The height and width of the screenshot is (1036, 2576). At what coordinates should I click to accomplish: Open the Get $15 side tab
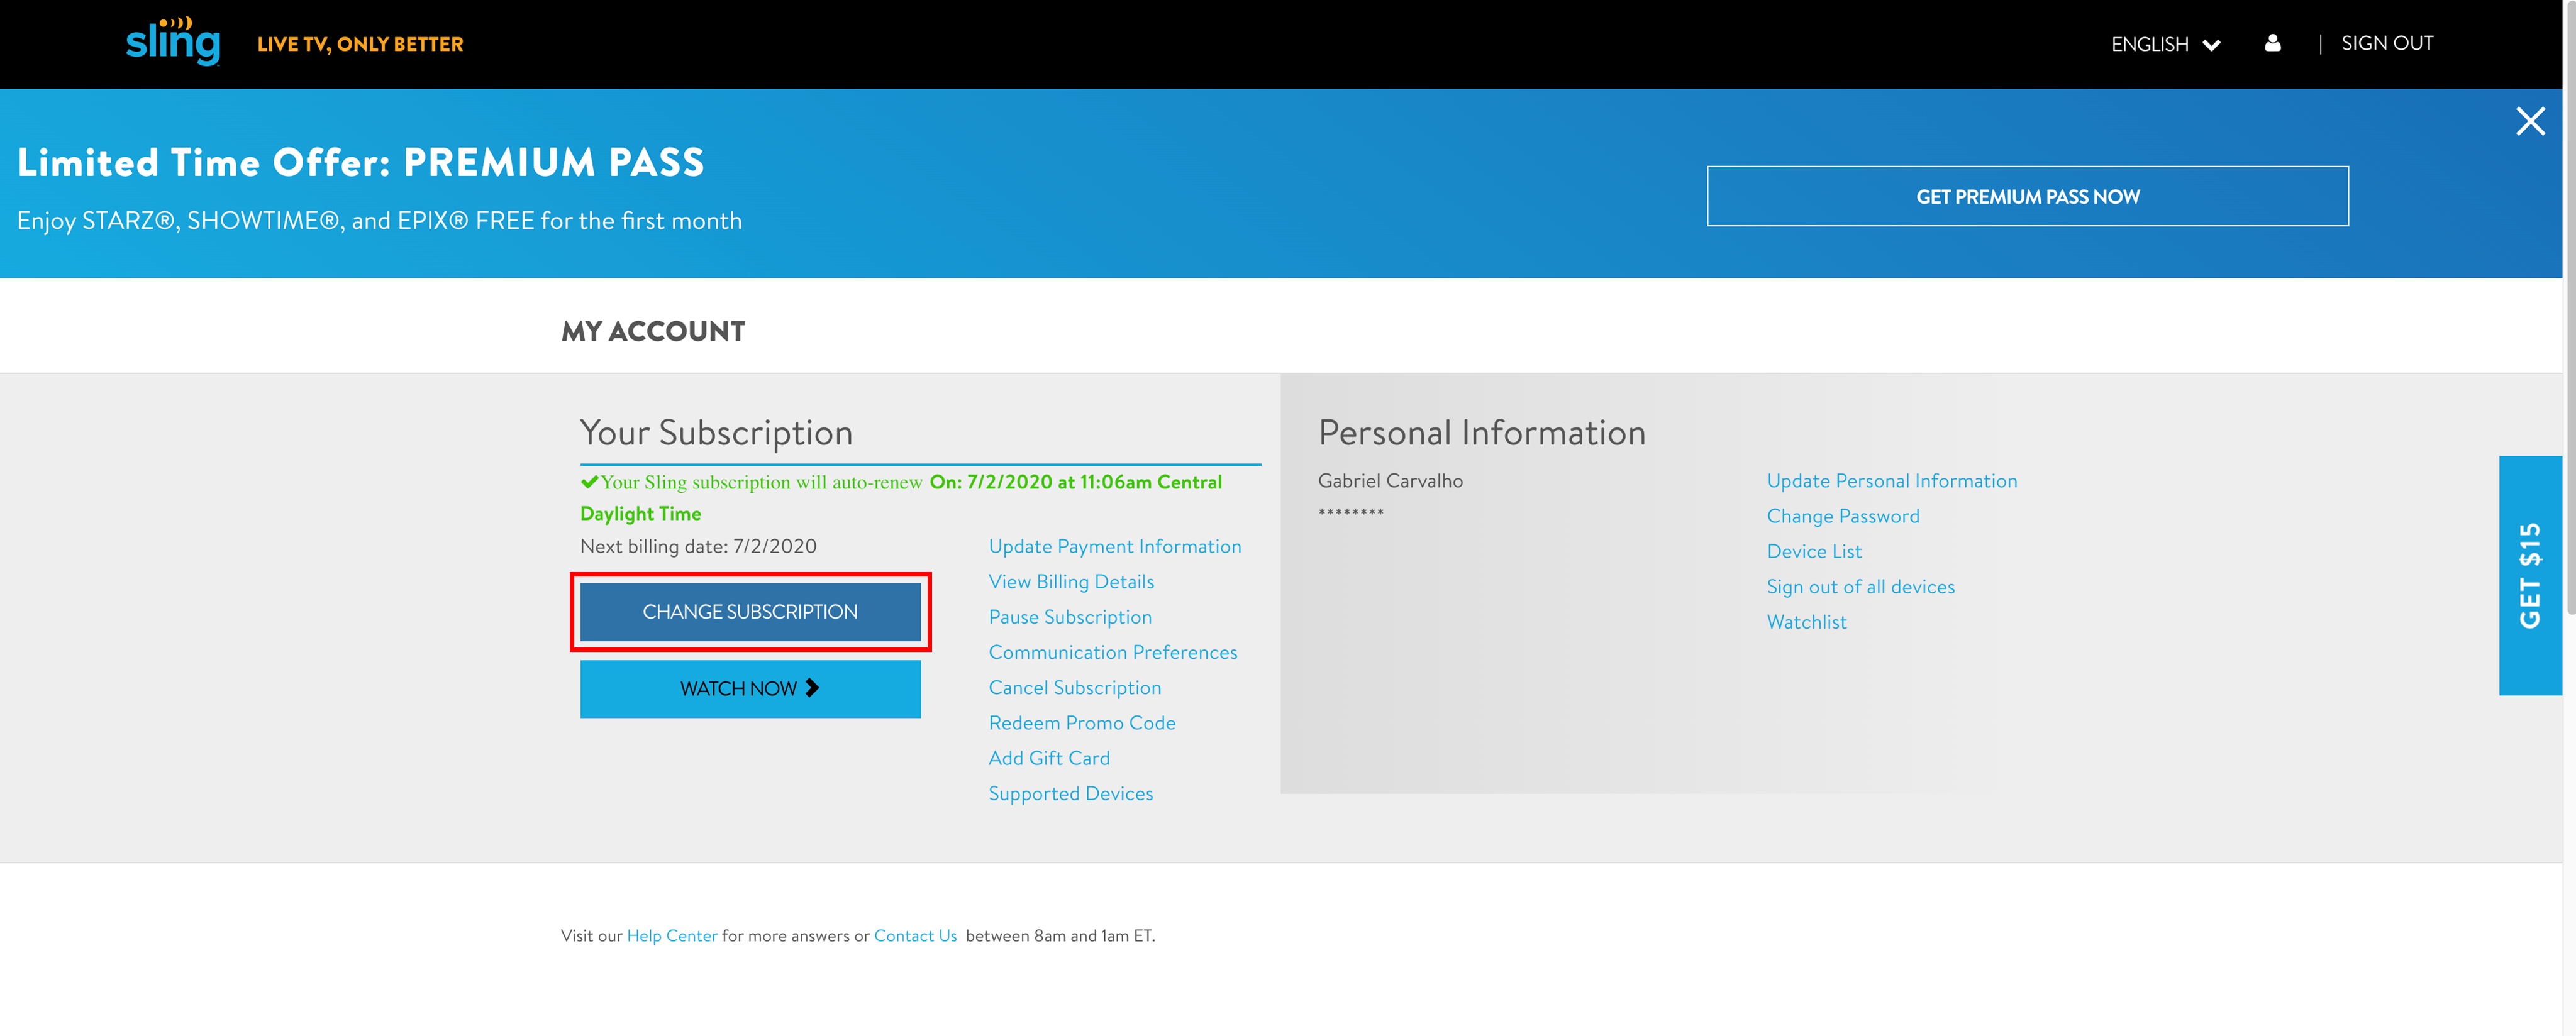click(x=2529, y=575)
